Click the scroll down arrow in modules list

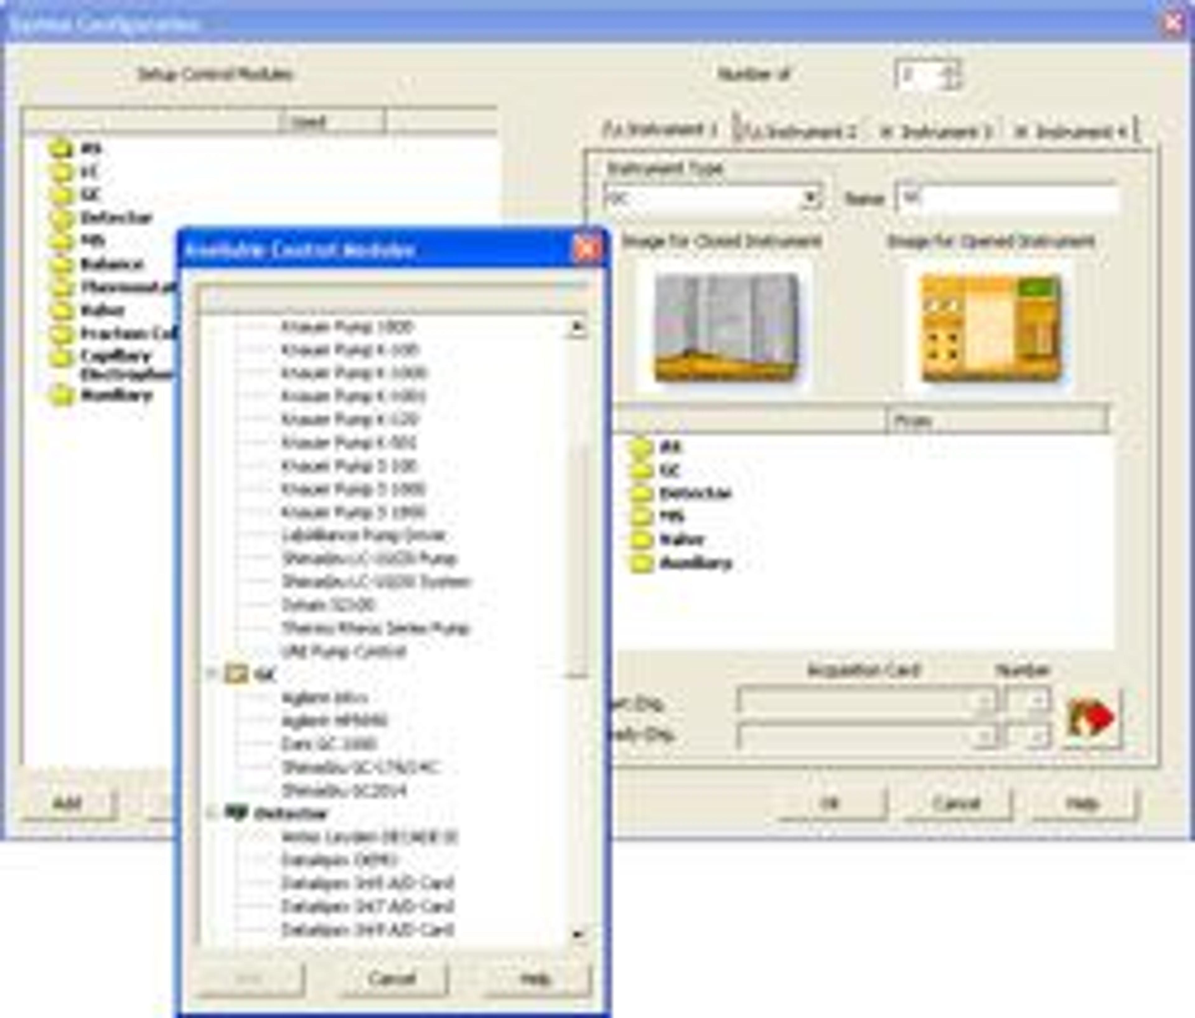pos(578,935)
